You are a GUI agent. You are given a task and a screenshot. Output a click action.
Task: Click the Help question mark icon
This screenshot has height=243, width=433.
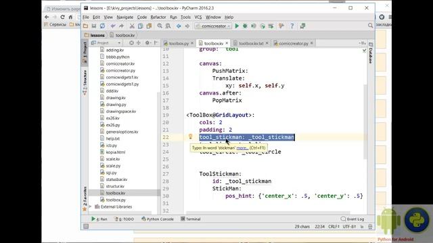(292, 26)
